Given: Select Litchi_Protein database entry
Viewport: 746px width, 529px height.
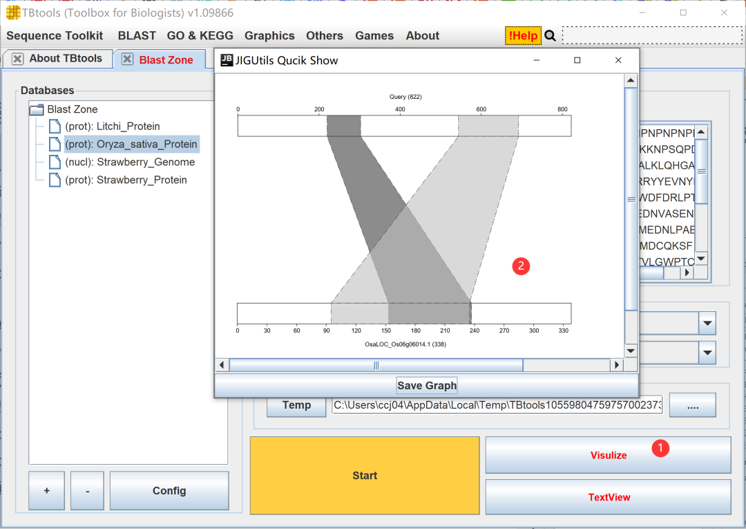Looking at the screenshot, I should (x=113, y=127).
